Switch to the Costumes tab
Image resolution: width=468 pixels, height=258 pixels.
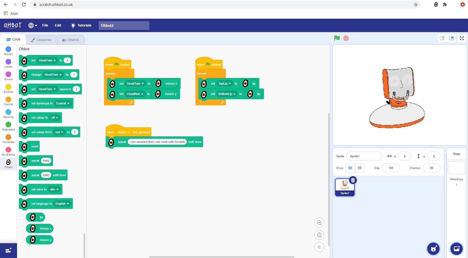[x=41, y=40]
